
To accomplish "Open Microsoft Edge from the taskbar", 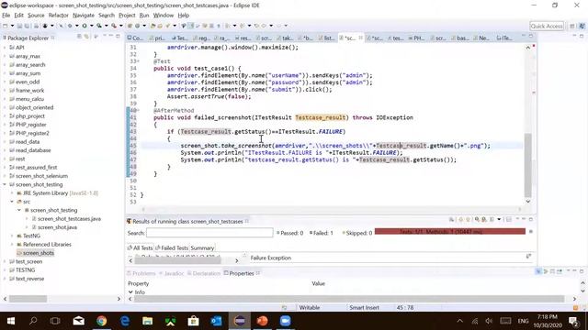I will pyautogui.click(x=125, y=321).
